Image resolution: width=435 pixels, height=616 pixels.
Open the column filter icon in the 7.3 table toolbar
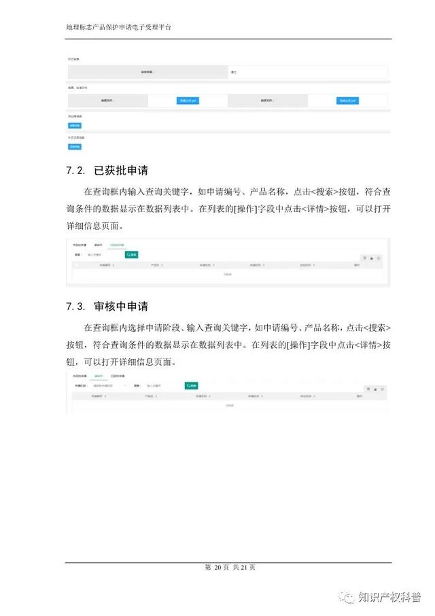(x=368, y=389)
